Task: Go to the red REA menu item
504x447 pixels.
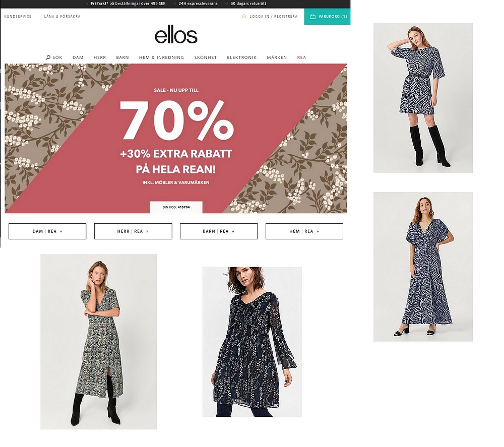Action: tap(301, 57)
